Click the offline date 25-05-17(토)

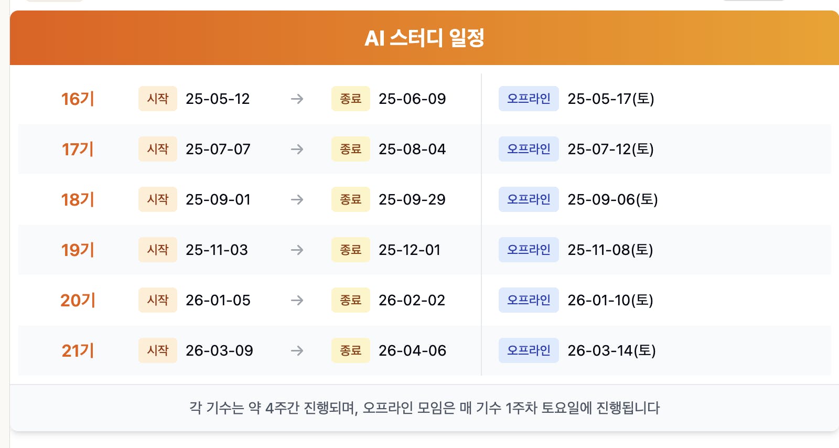point(611,99)
